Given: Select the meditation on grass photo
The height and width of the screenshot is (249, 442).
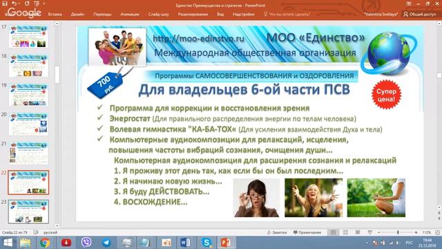Looking at the screenshot, I should click(376, 198).
